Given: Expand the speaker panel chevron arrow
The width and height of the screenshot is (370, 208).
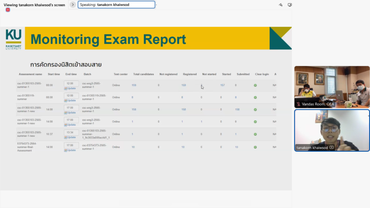Looking at the screenshot, I should pos(73,5).
